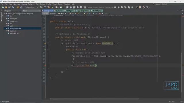Click the New File icon in the toolbar

coord(3,7)
